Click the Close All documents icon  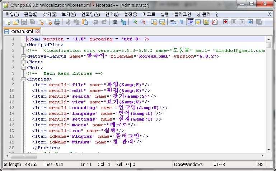point(49,22)
